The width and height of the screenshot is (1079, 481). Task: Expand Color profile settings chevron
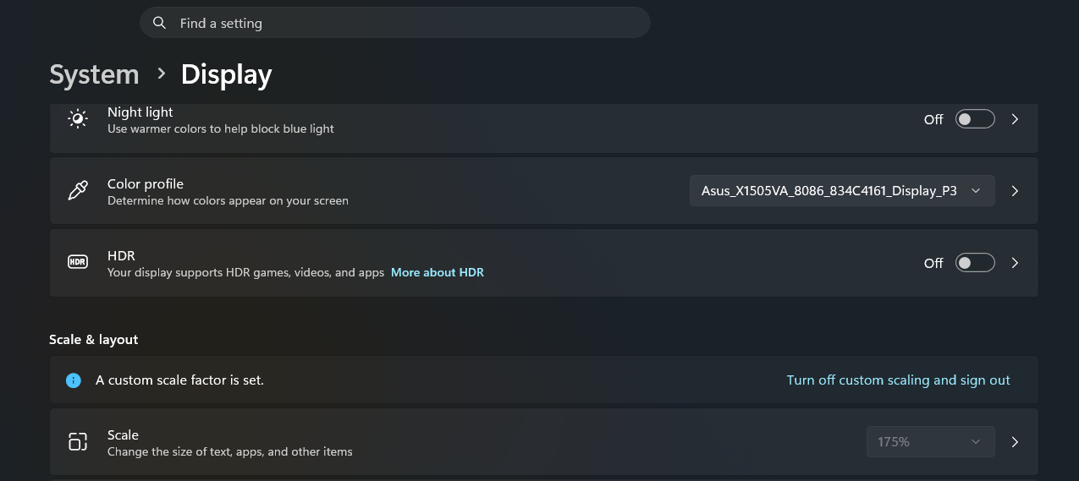click(x=1015, y=191)
